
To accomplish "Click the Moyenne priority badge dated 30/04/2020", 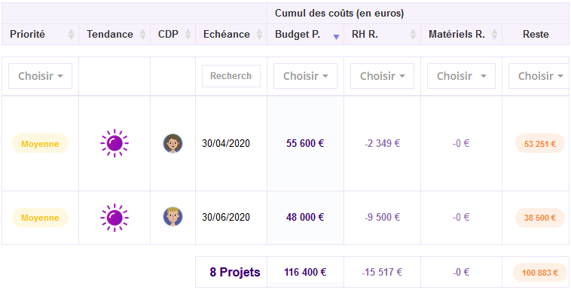I will (x=41, y=143).
